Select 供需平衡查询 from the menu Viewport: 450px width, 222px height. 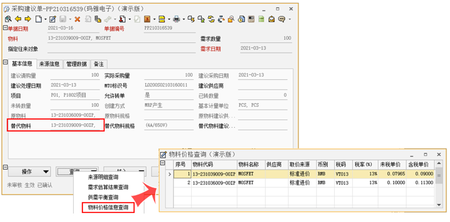coord(103,197)
